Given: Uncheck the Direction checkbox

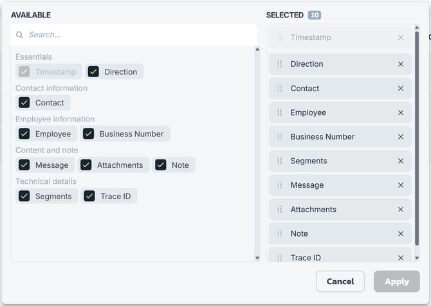Looking at the screenshot, I should [x=93, y=72].
